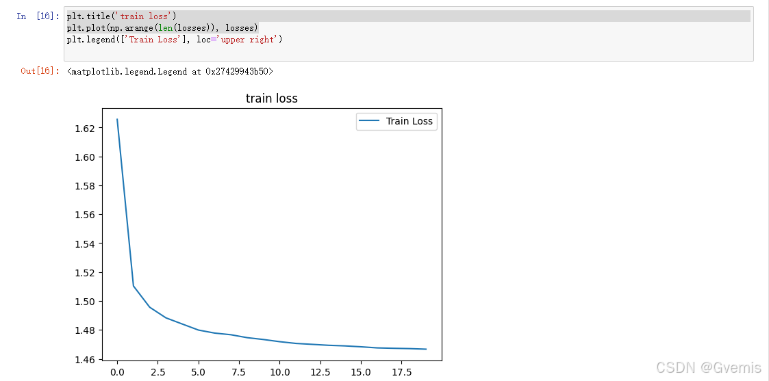Click the x-axis label 2.5
The width and height of the screenshot is (769, 381).
158,373
